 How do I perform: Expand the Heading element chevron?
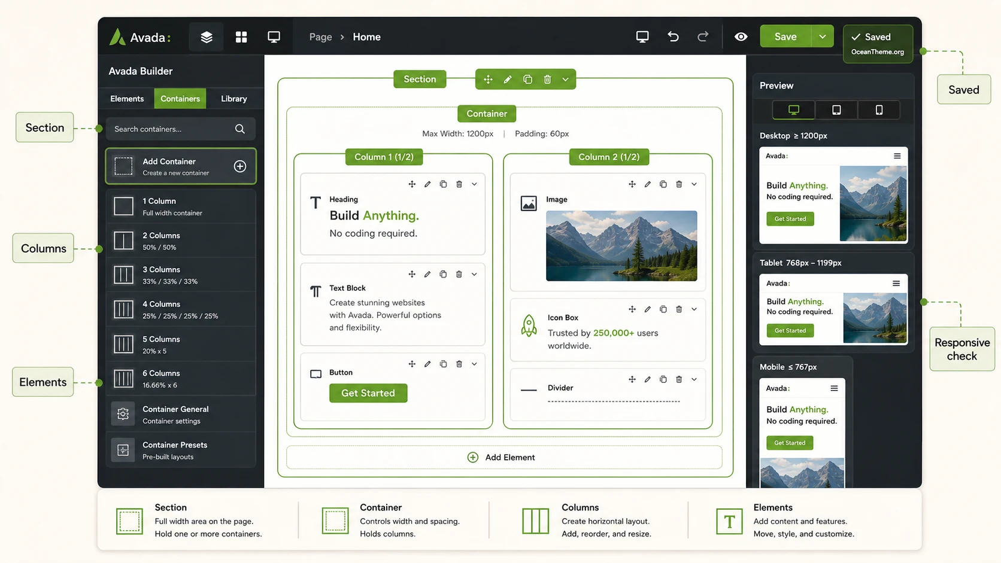pos(474,184)
